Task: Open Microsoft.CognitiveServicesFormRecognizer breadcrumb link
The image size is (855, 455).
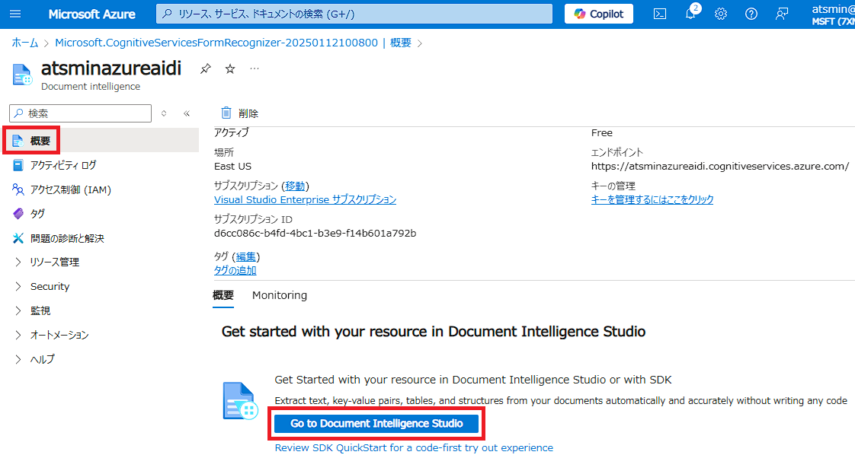Action: pos(233,43)
